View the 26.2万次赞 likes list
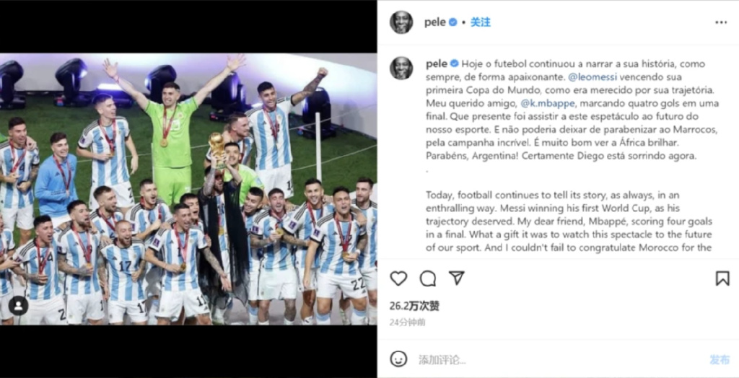Screen dimensions: 739x378 (x=414, y=306)
